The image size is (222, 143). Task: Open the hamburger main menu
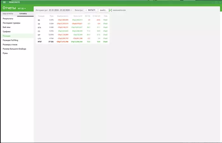4,2
